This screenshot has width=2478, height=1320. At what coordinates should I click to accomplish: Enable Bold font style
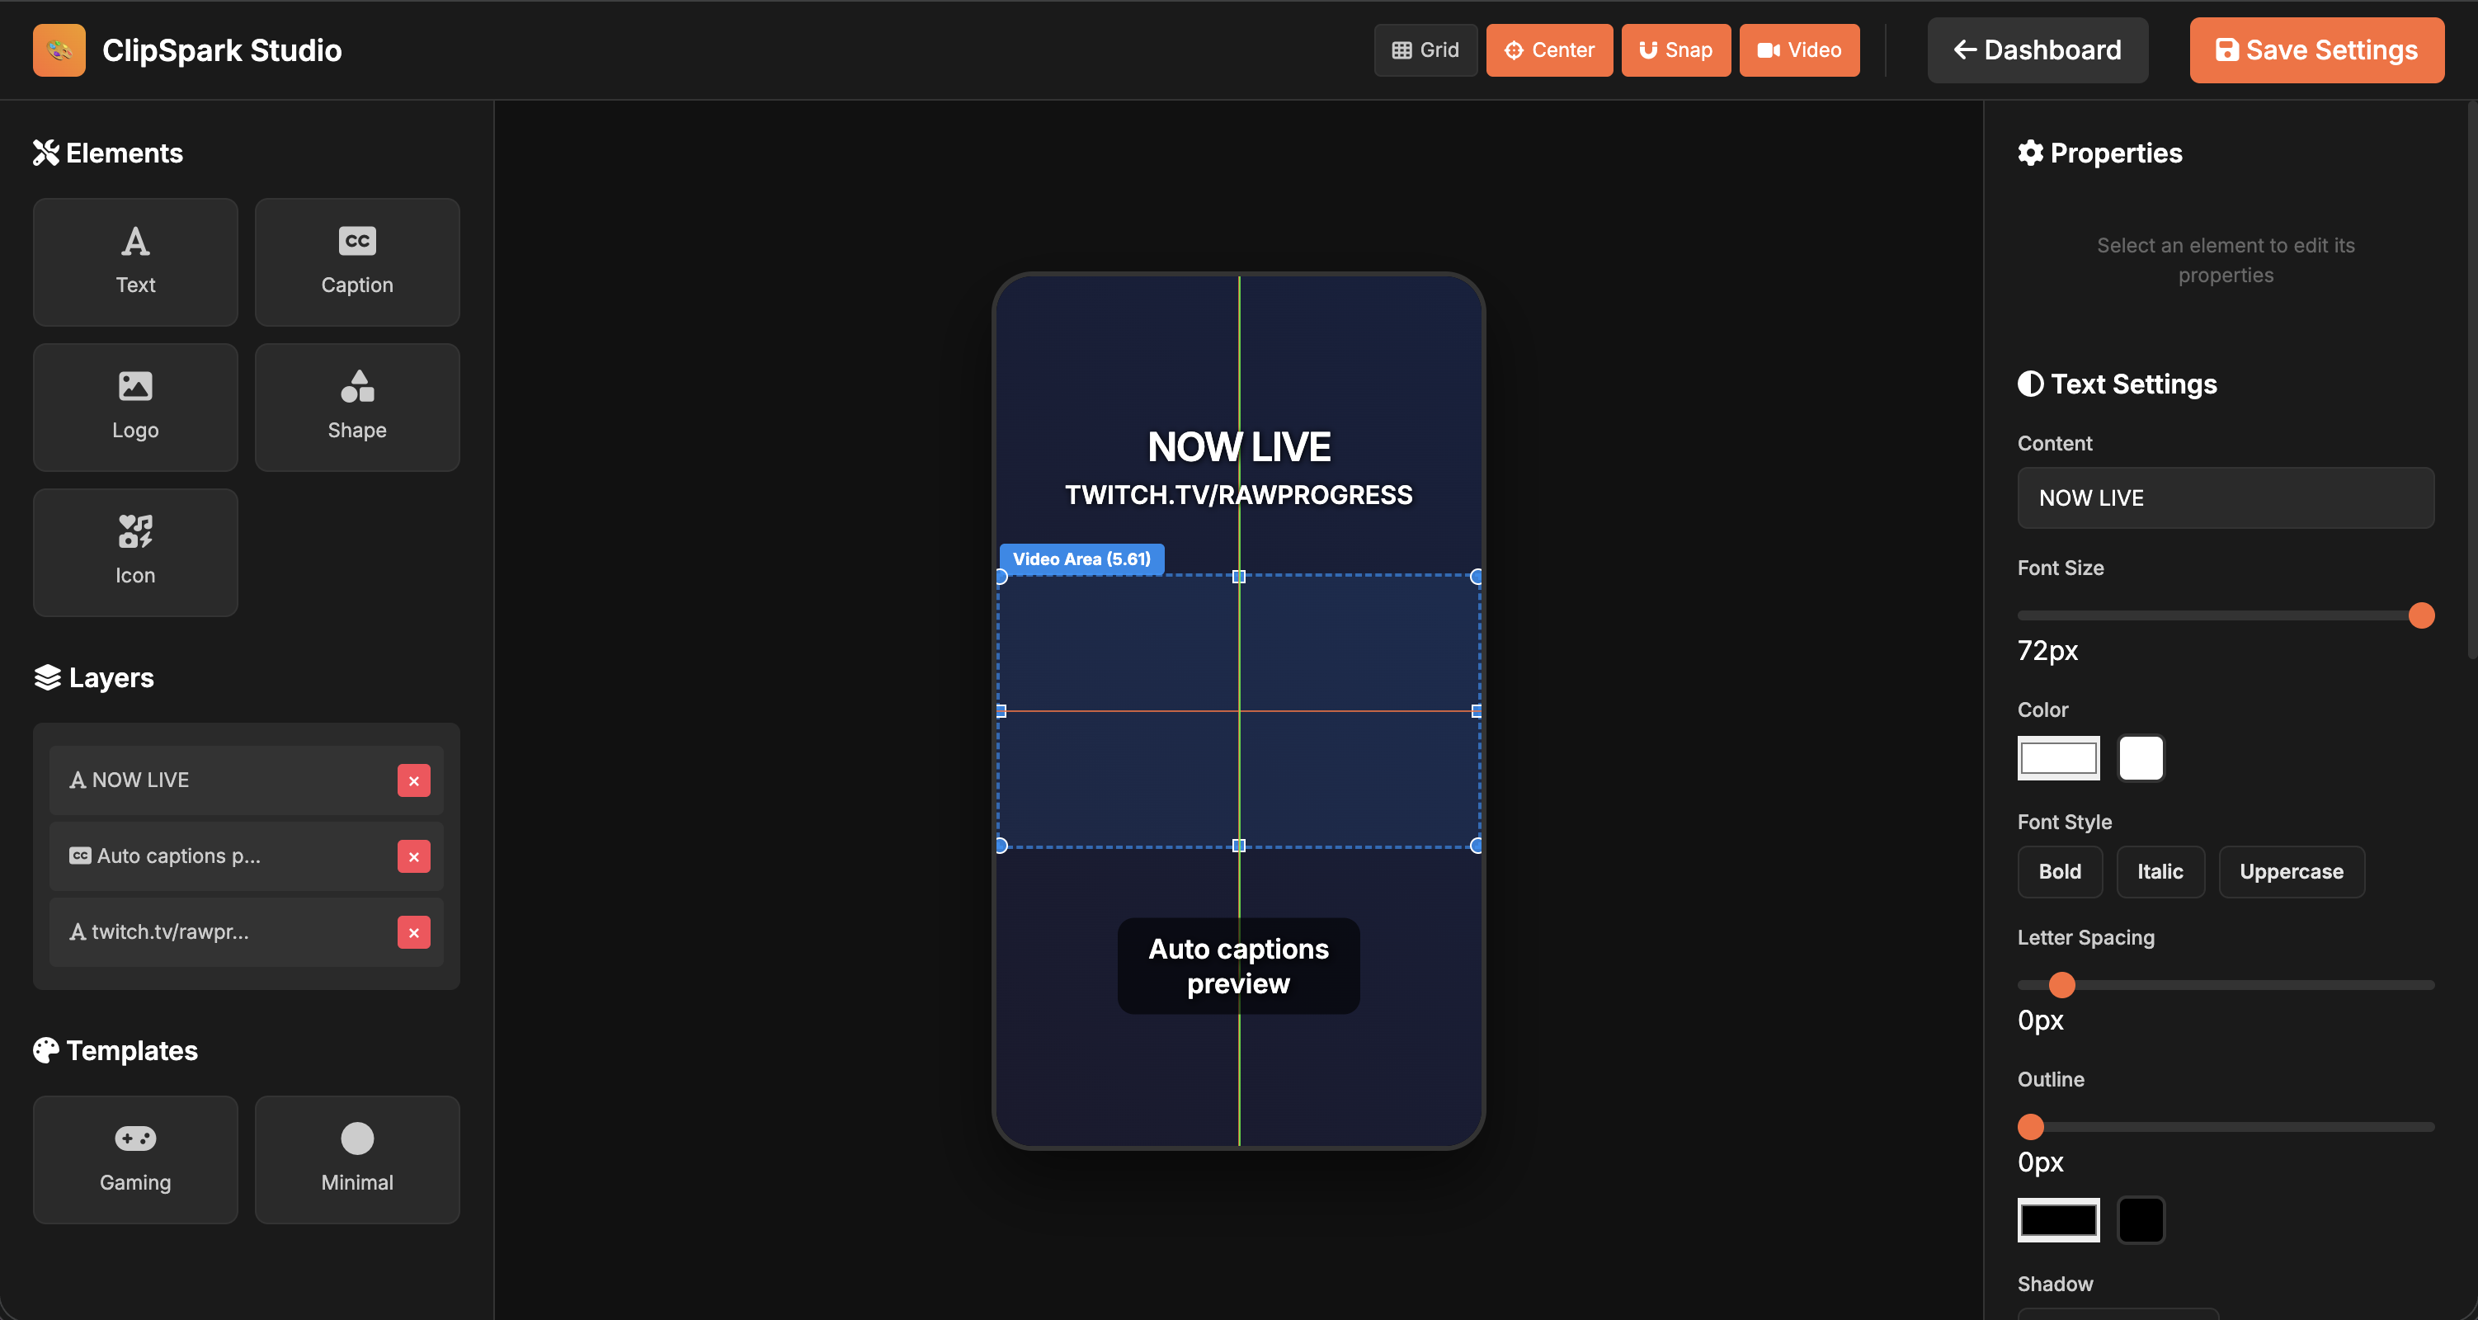pyautogui.click(x=2060, y=872)
